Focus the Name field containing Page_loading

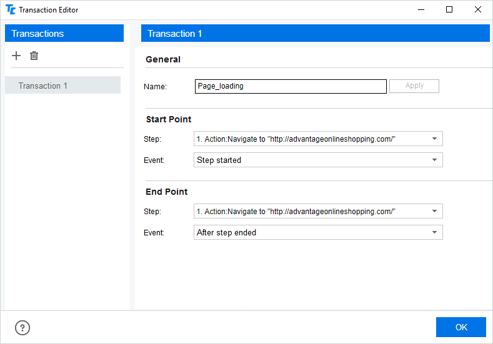[291, 86]
